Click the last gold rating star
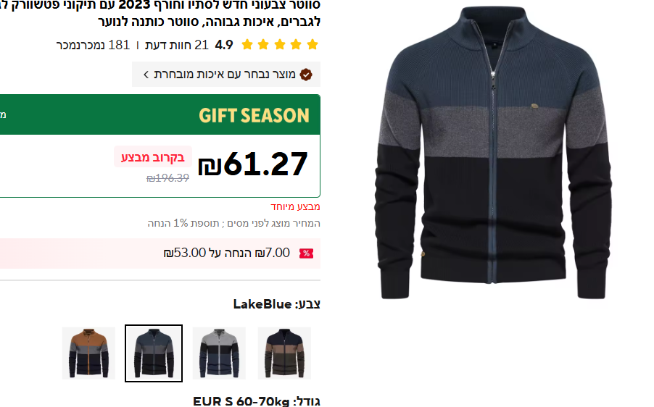Screen dimensions: 654x407 [247, 45]
